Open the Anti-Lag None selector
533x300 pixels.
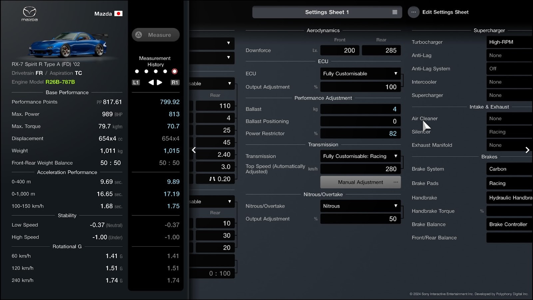(x=510, y=55)
